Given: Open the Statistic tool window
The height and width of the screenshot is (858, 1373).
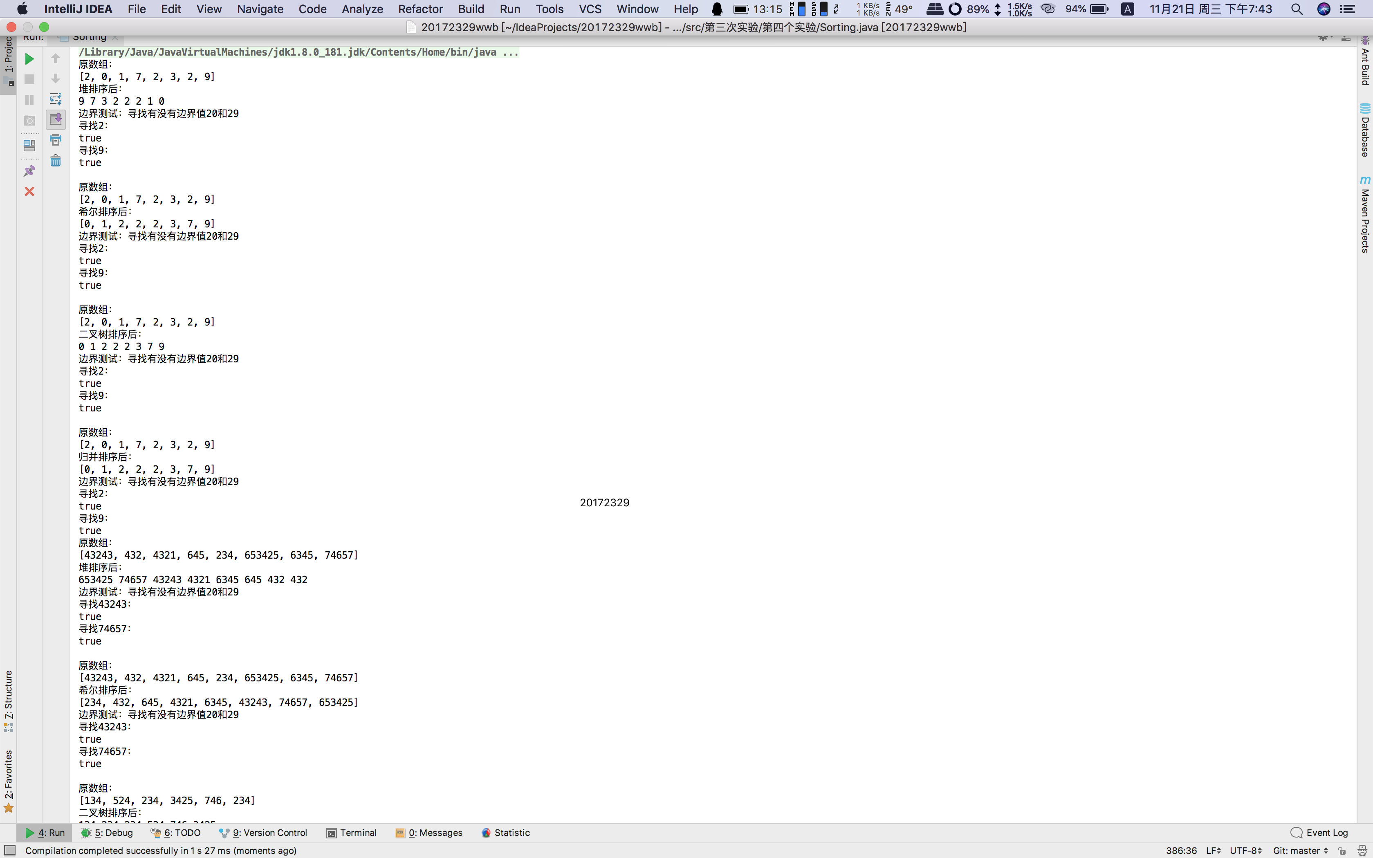Looking at the screenshot, I should [505, 833].
